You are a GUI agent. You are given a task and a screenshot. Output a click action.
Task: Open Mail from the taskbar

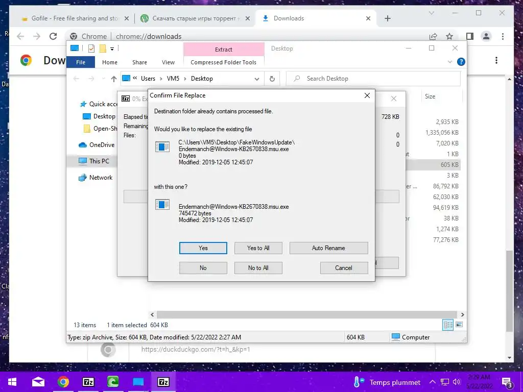38,382
